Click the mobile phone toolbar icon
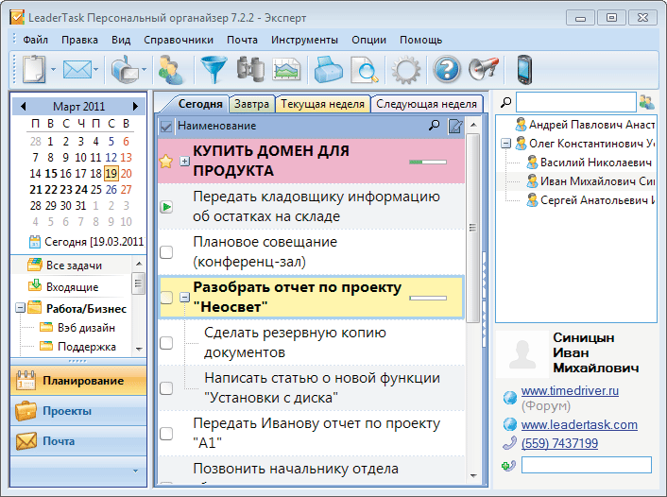 point(525,69)
